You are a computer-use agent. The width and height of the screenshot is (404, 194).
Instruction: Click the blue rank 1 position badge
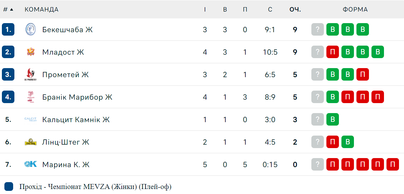(x=8, y=30)
